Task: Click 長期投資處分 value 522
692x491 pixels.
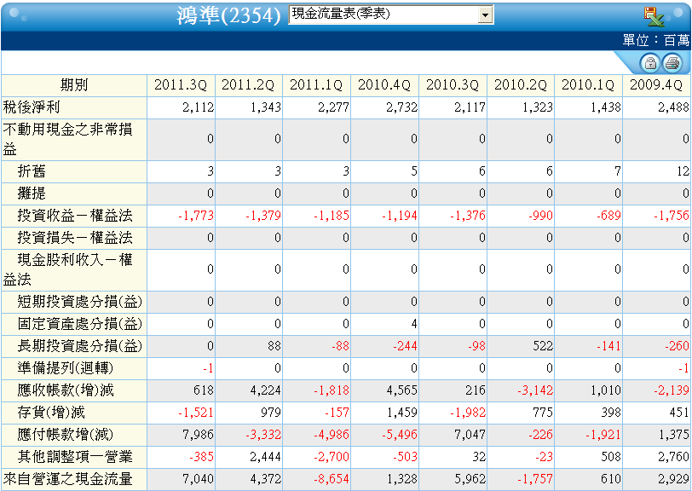Action: point(543,346)
